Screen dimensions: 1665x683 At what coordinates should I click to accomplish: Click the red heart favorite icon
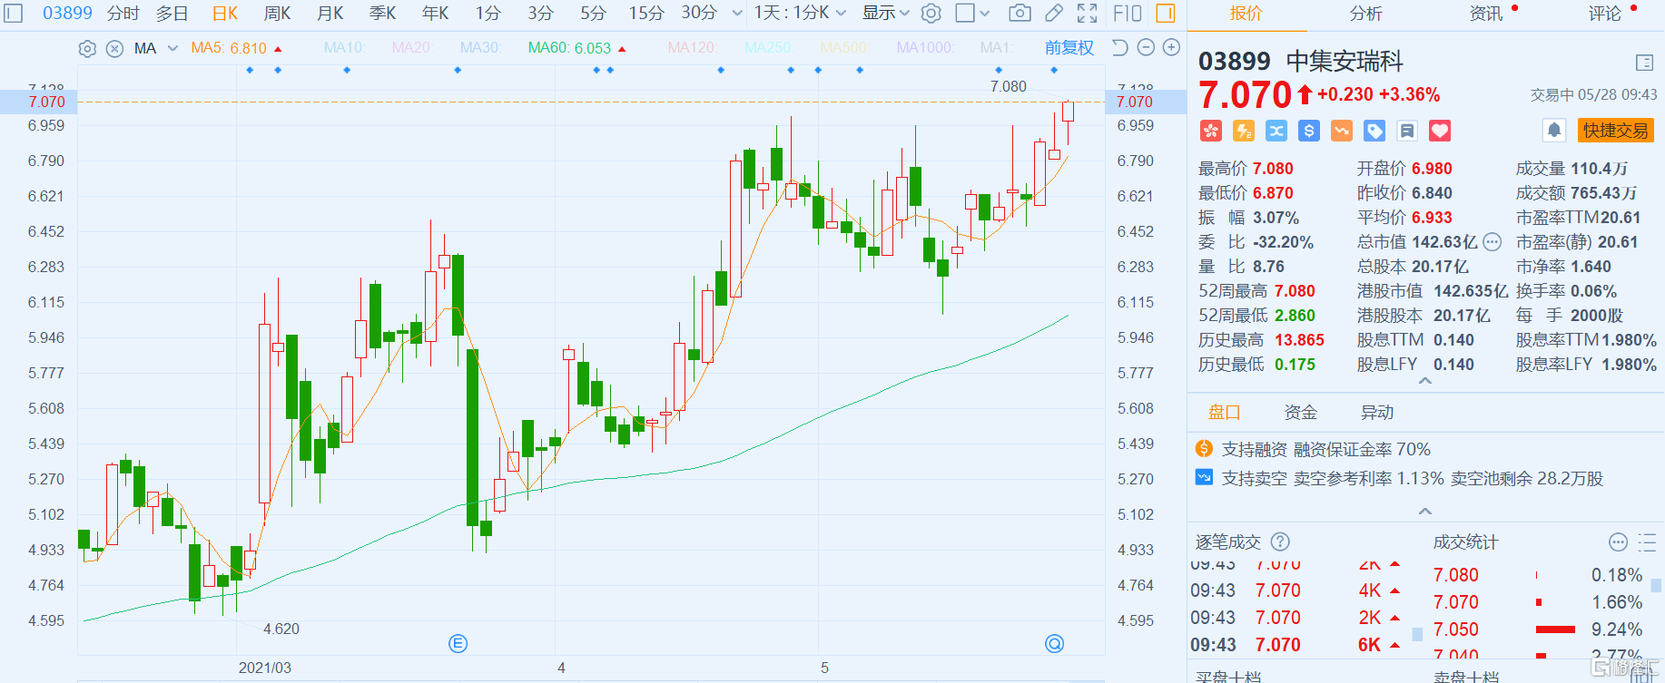(x=1440, y=132)
